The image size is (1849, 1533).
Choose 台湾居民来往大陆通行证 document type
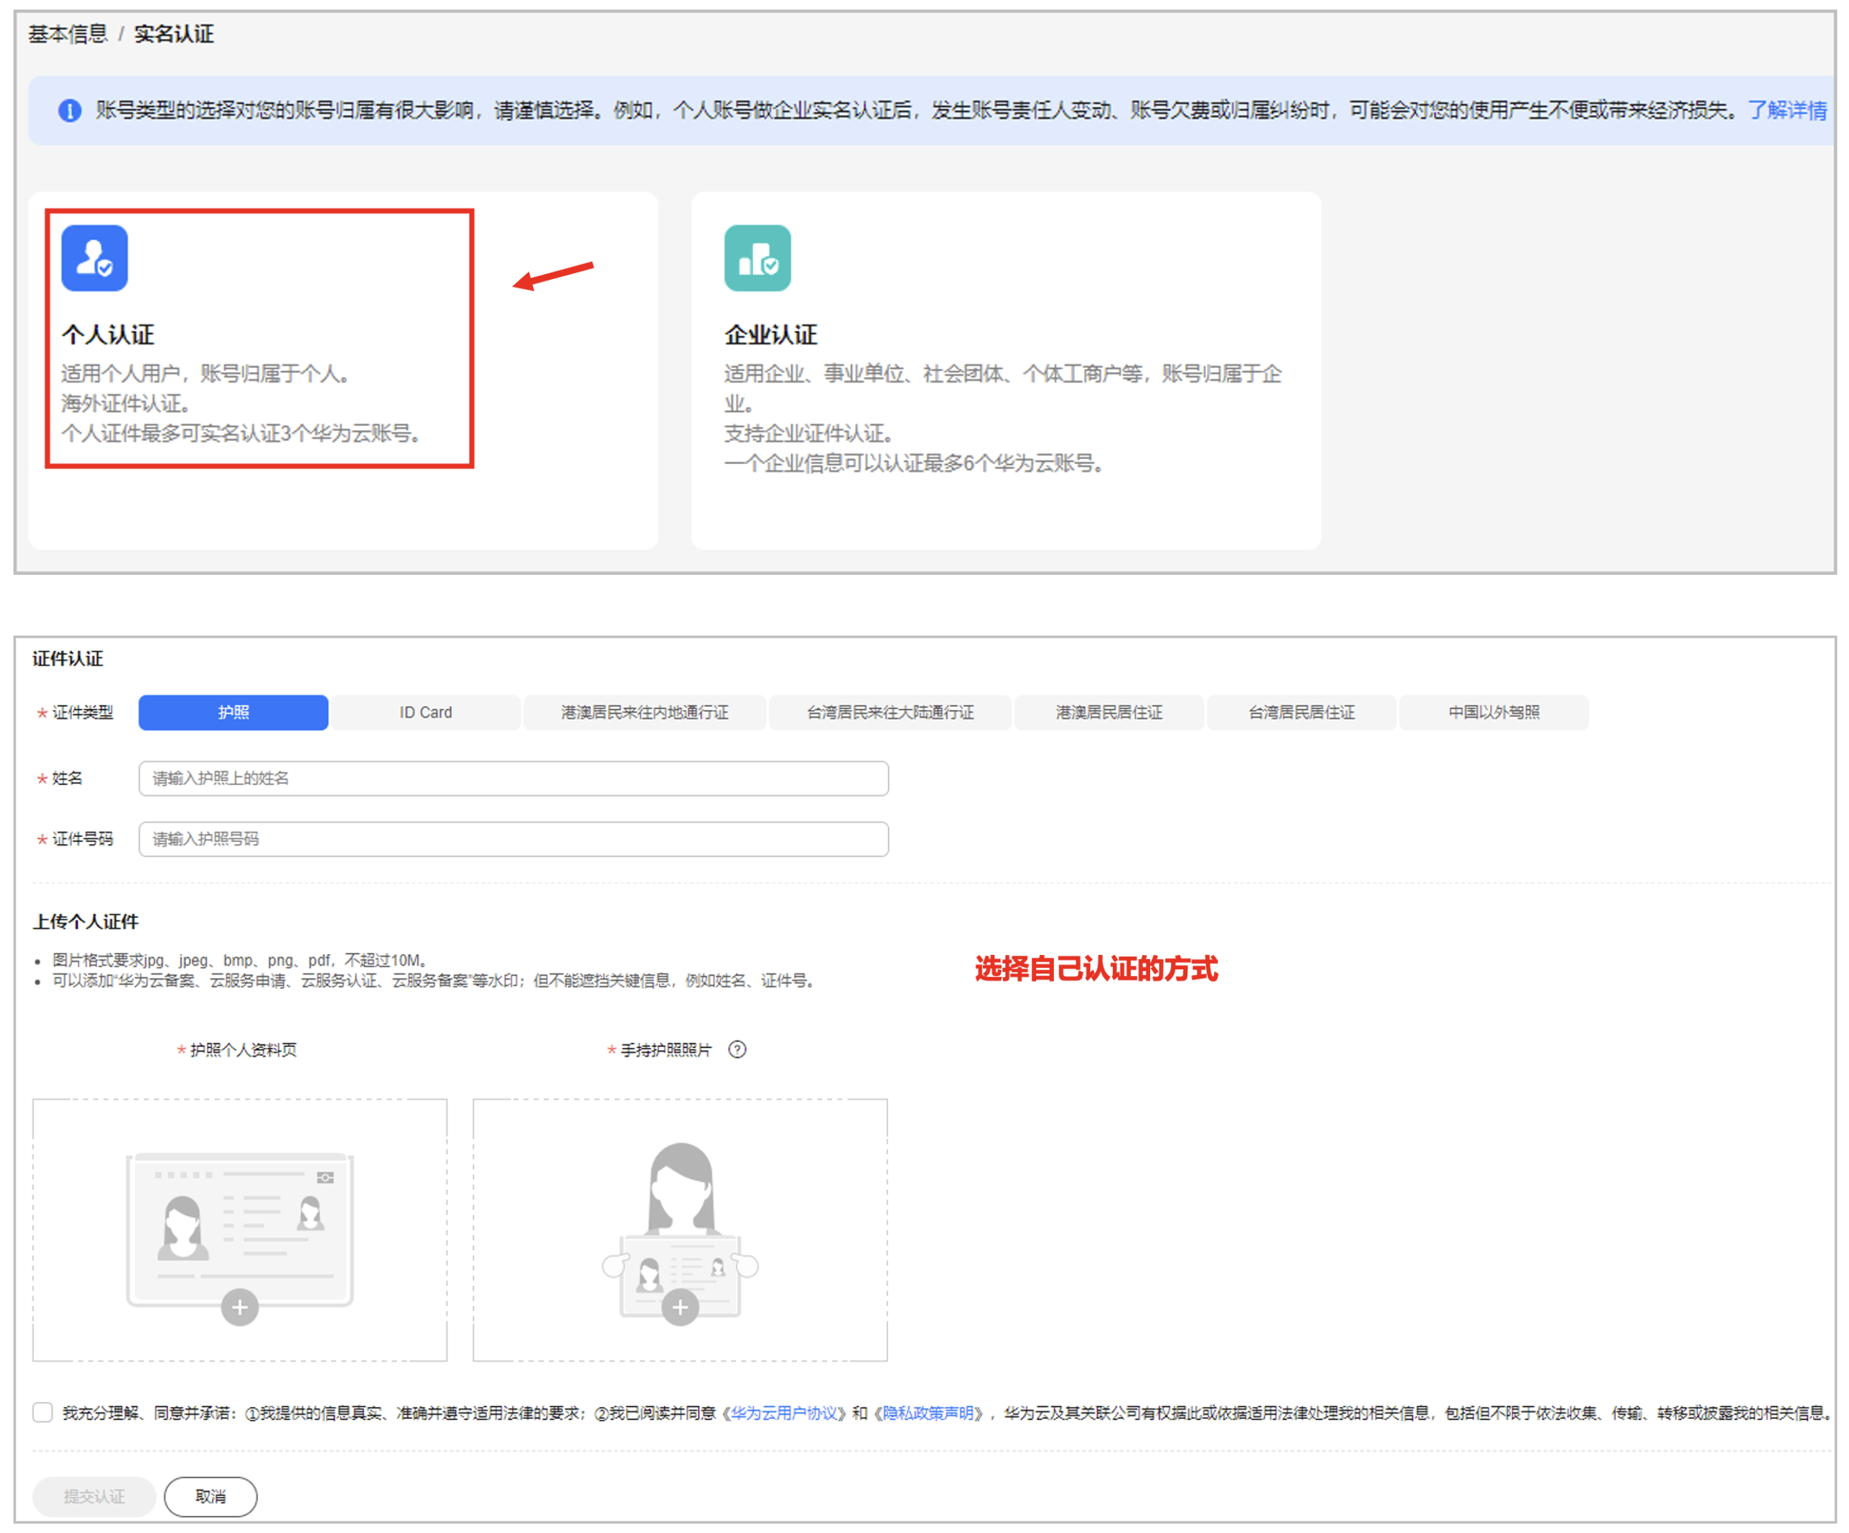coord(891,712)
